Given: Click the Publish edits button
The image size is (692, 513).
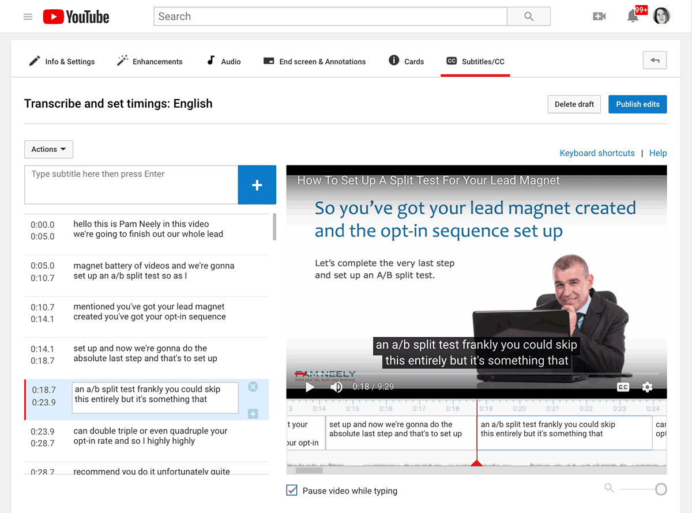Looking at the screenshot, I should (x=638, y=104).
